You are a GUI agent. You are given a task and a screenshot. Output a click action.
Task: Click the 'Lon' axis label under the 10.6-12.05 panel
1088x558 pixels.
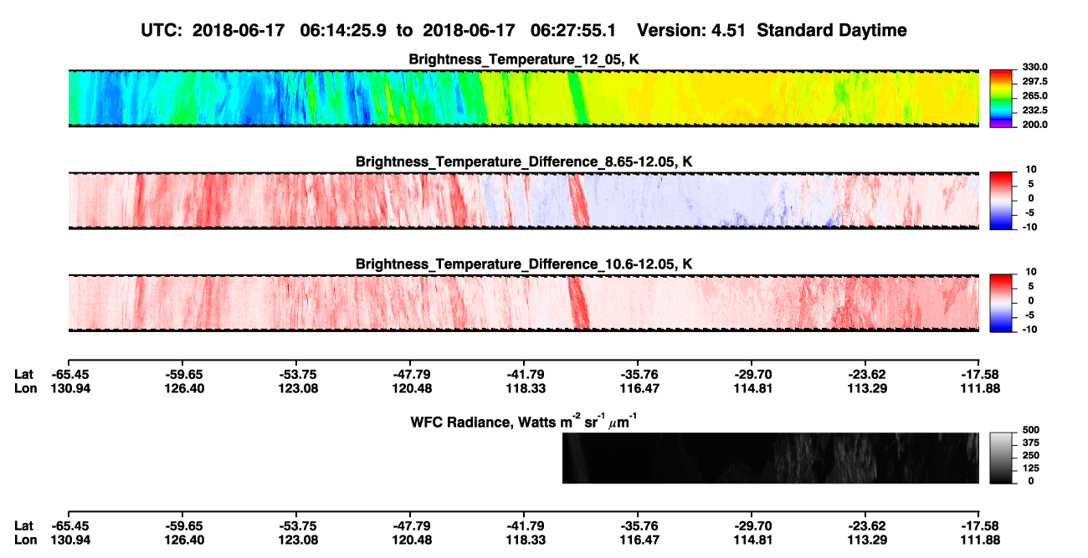(x=25, y=388)
